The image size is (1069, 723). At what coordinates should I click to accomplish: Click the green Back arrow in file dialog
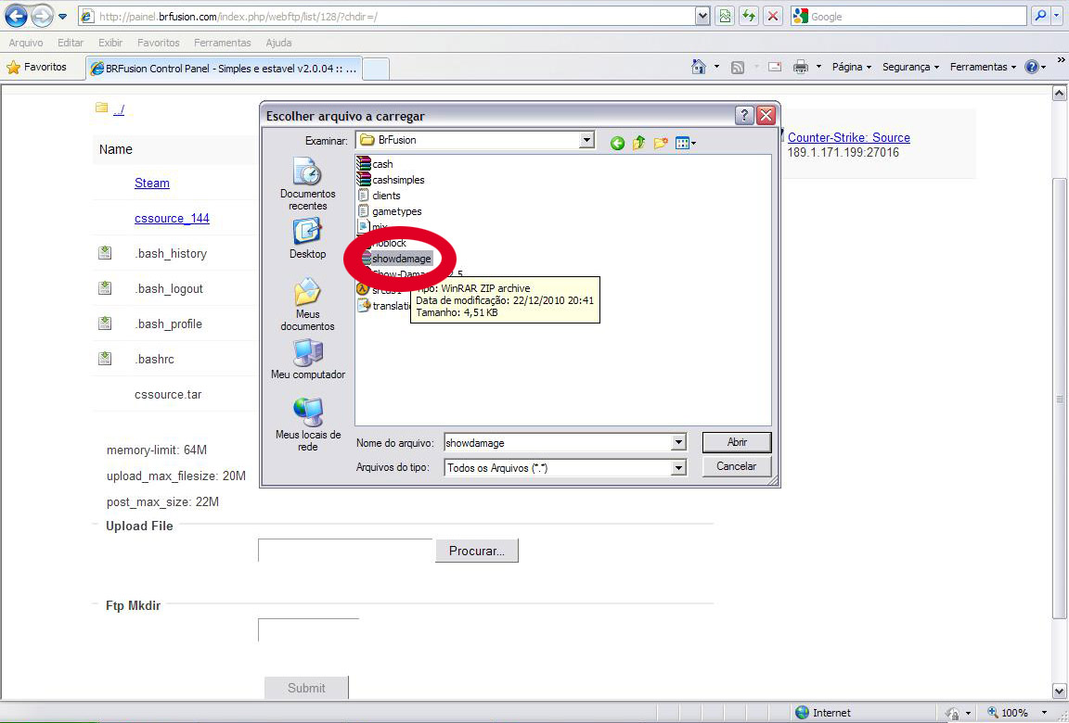(x=617, y=143)
